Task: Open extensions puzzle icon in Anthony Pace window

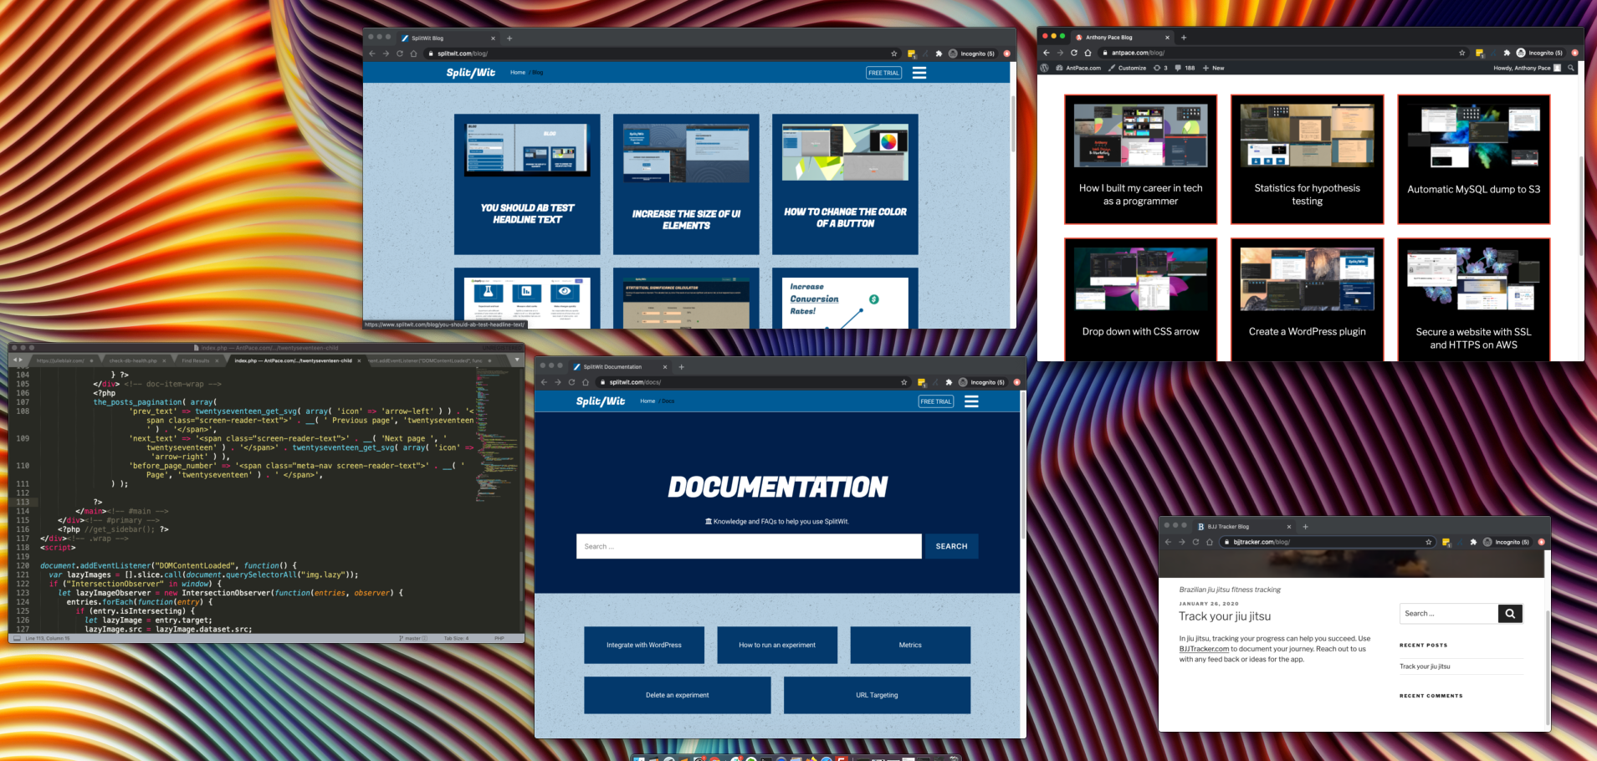Action: [x=1507, y=53]
